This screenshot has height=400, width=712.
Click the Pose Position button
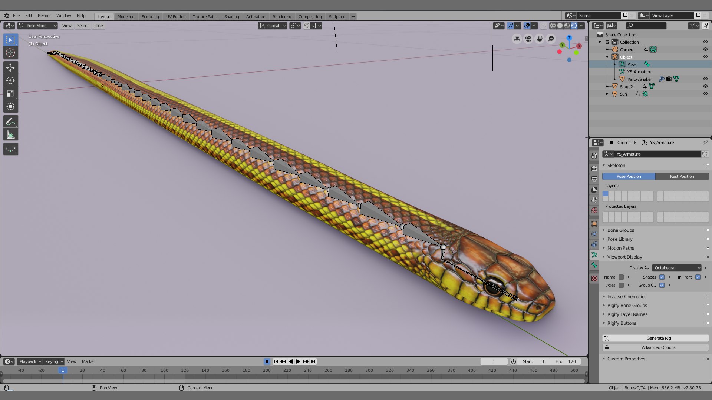click(629, 176)
